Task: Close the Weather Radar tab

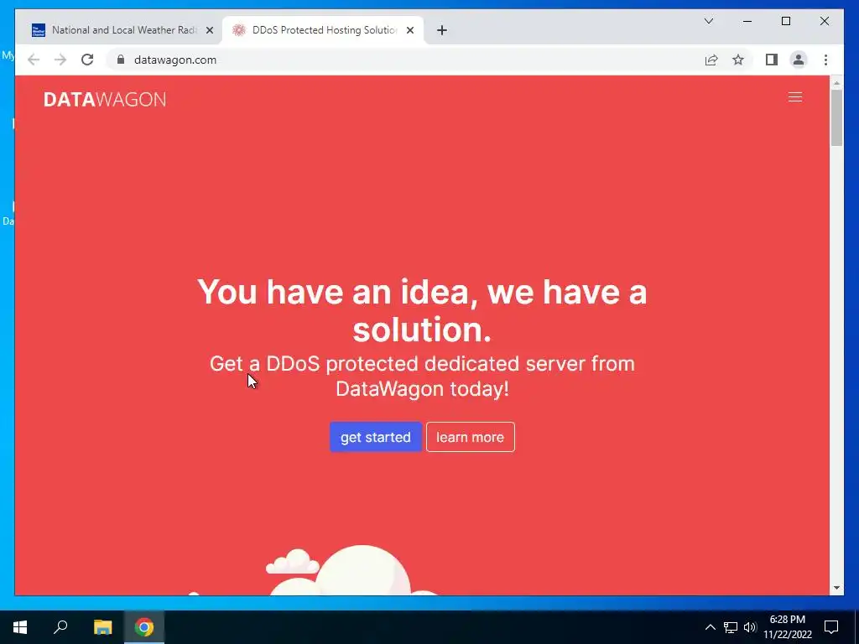Action: tap(209, 30)
